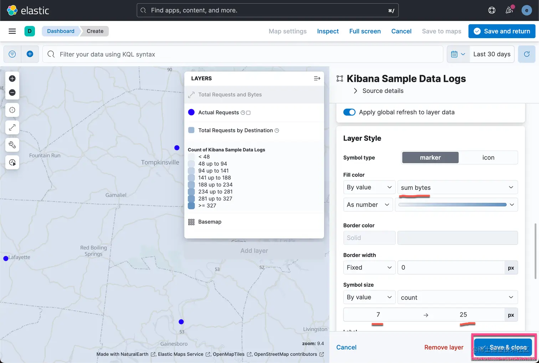This screenshot has width=539, height=363.
Task: Open Map settings
Action: tap(288, 31)
